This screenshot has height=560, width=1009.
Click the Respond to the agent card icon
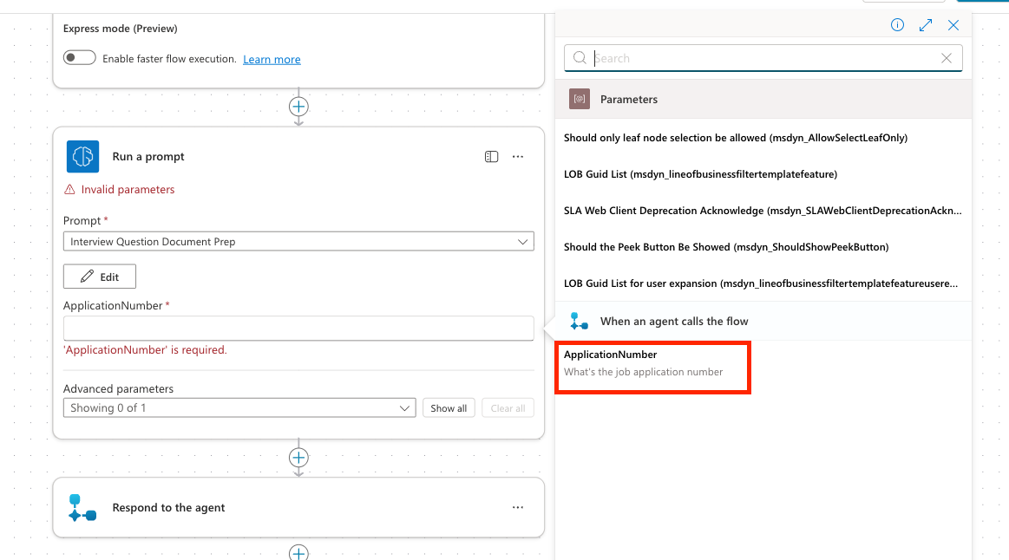(x=83, y=508)
